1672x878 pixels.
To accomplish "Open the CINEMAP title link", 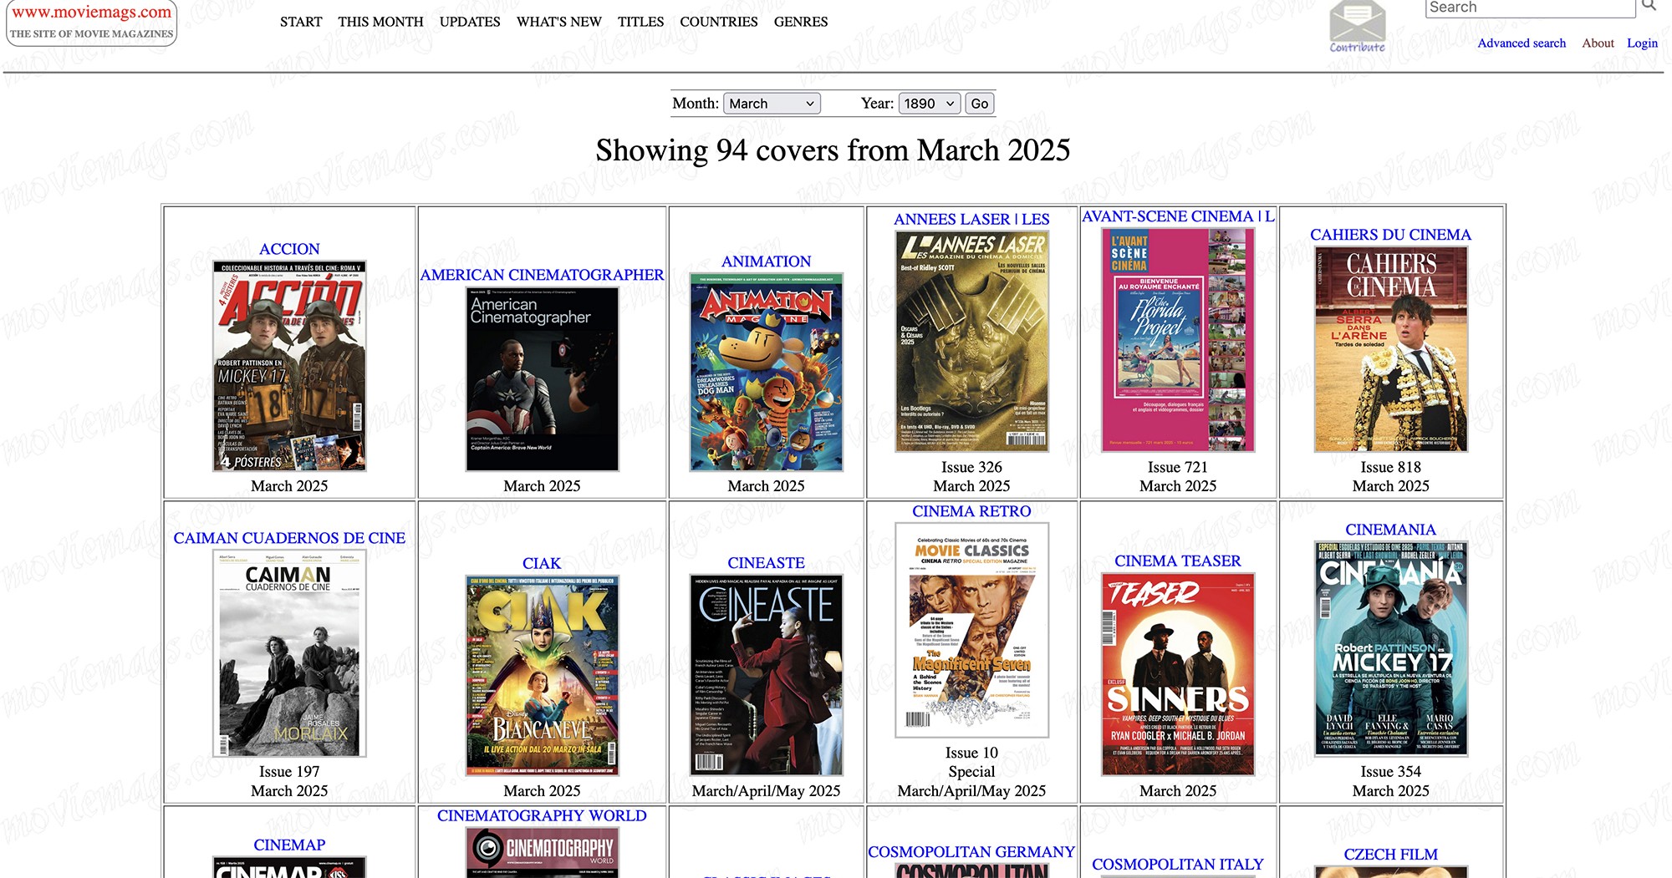I will pos(289,845).
